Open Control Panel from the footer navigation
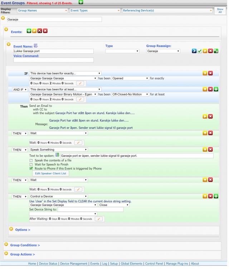The height and width of the screenshot is (269, 229). [x=155, y=264]
